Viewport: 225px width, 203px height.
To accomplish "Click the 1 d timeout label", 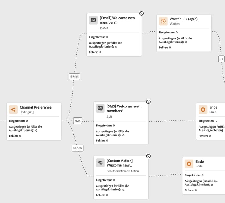I will (x=221, y=59).
